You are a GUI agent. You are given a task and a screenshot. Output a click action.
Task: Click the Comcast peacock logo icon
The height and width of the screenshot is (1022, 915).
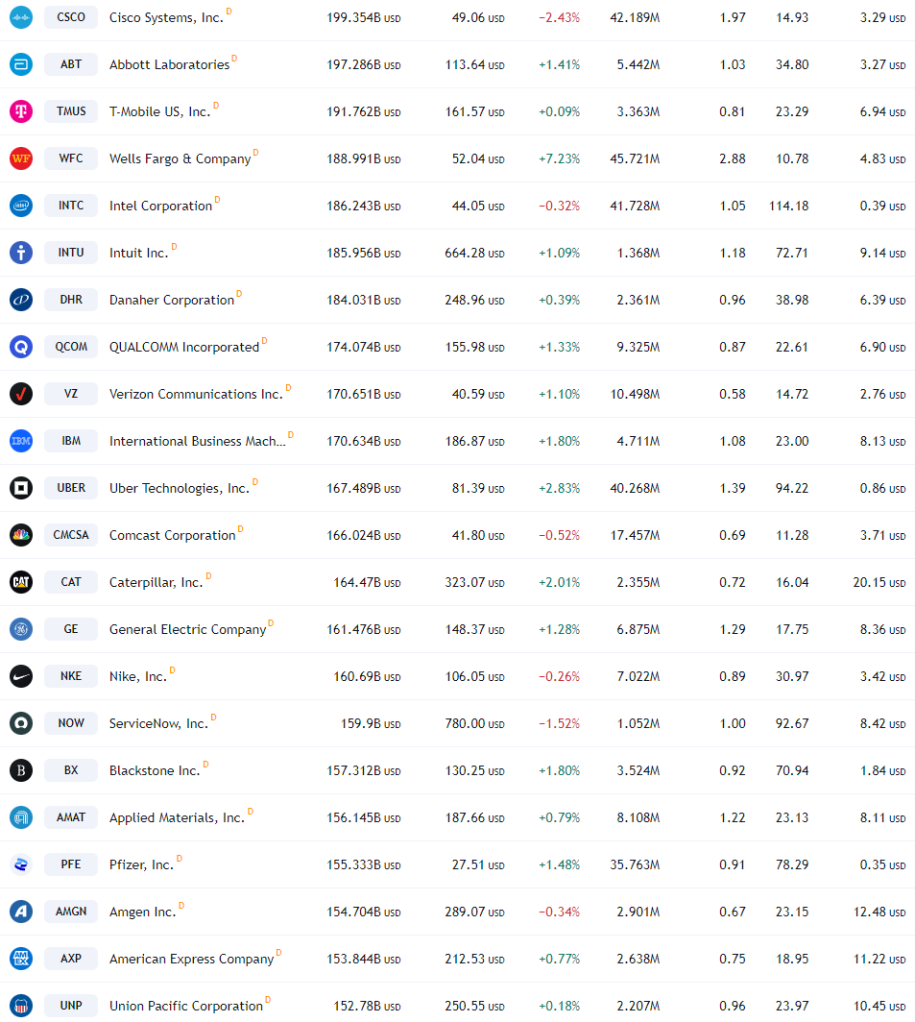click(x=21, y=535)
